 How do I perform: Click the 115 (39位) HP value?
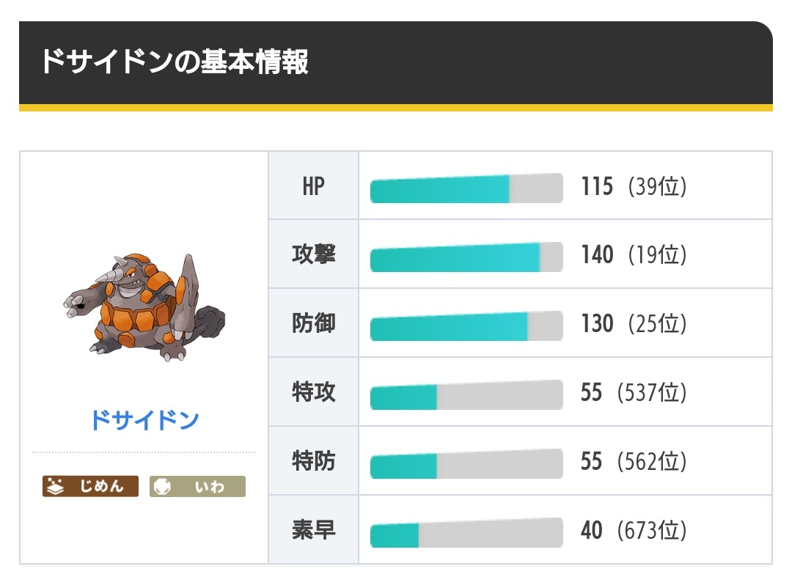tap(634, 186)
